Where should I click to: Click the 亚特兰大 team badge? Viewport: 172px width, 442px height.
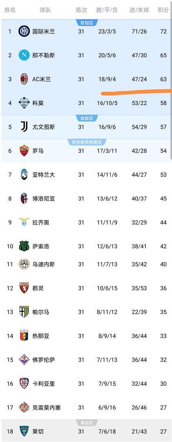point(24,174)
